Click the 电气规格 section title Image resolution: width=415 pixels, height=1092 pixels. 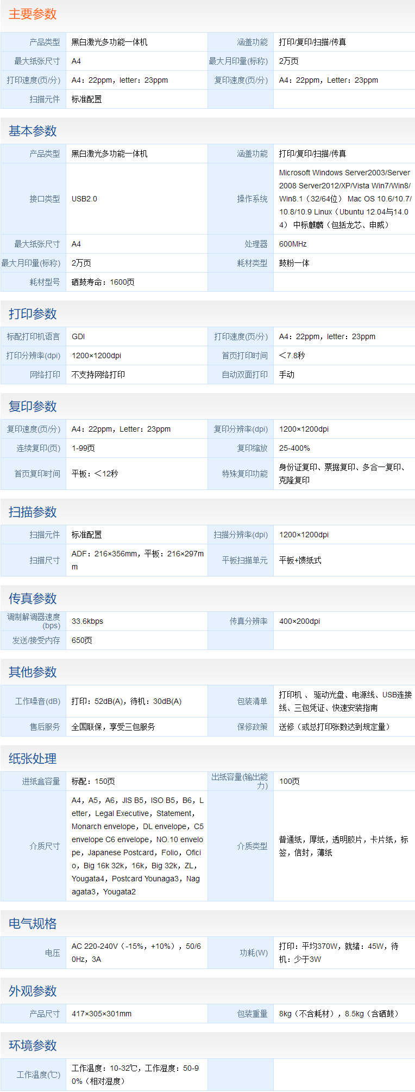pos(33,924)
